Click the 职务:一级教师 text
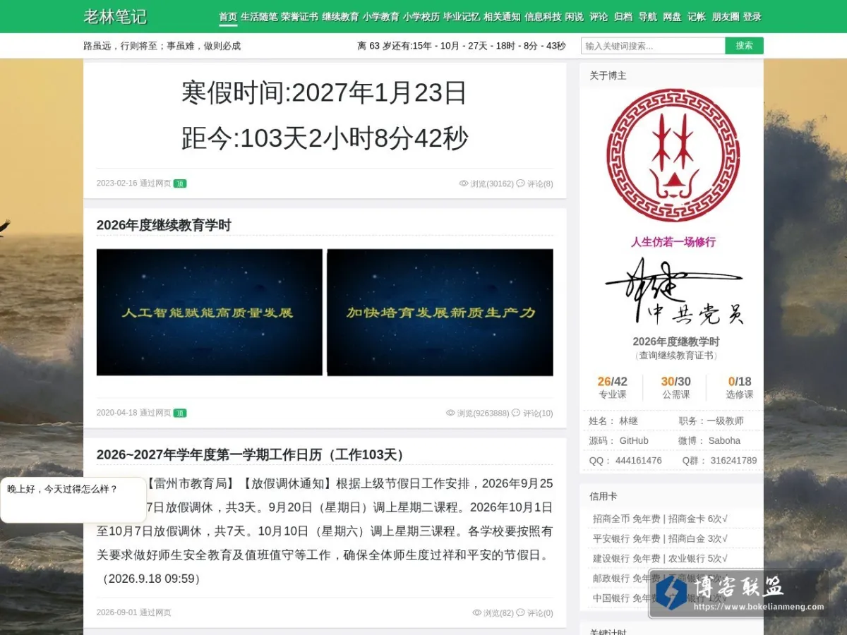The image size is (847, 635). 711,421
